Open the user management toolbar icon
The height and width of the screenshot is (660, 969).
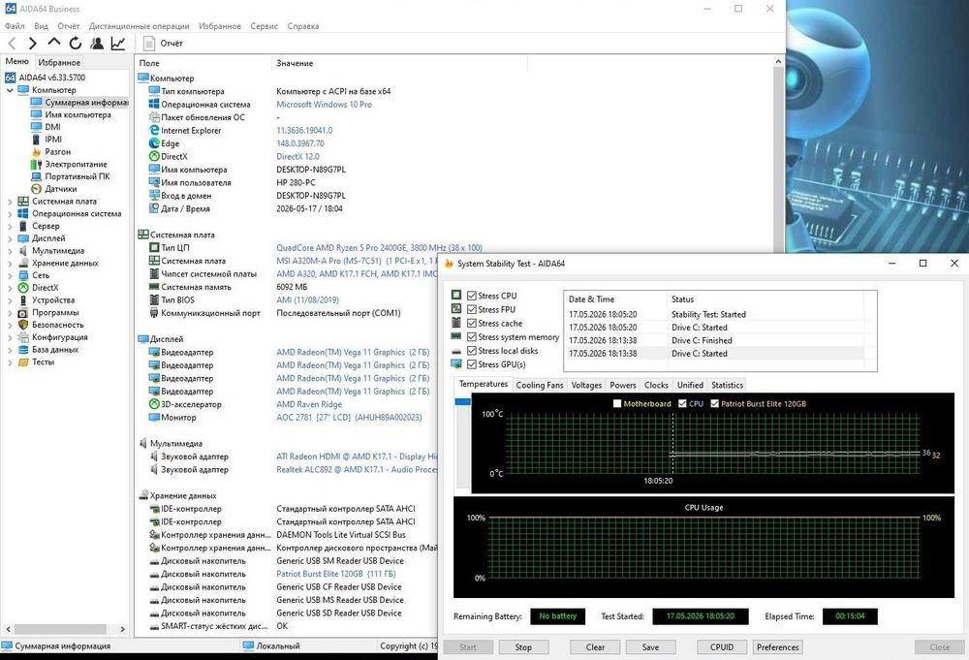(97, 44)
